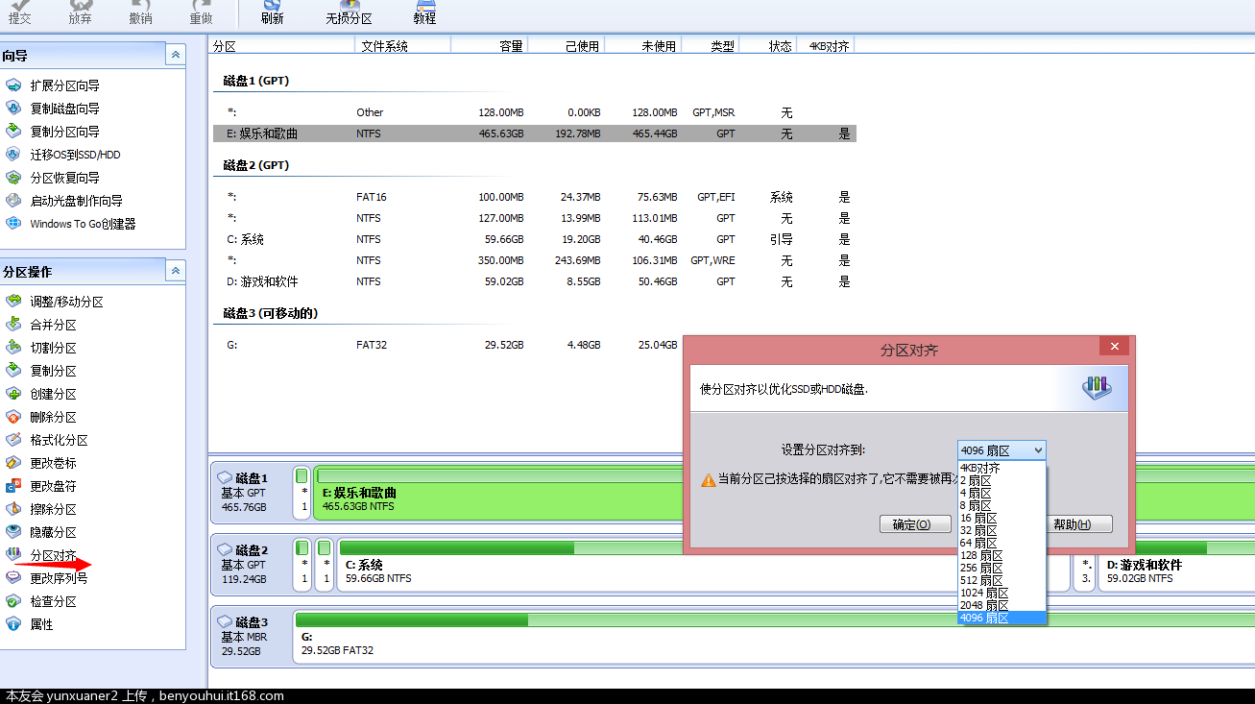Viewport: 1255px width, 704px height.
Task: Select the E: 娱乐和歌曲 table row
Action: tap(534, 134)
